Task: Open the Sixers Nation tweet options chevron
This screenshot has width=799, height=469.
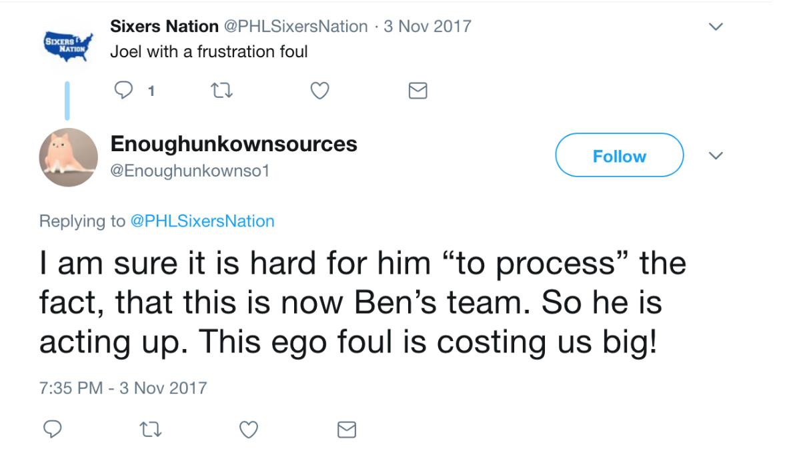Action: coord(716,27)
